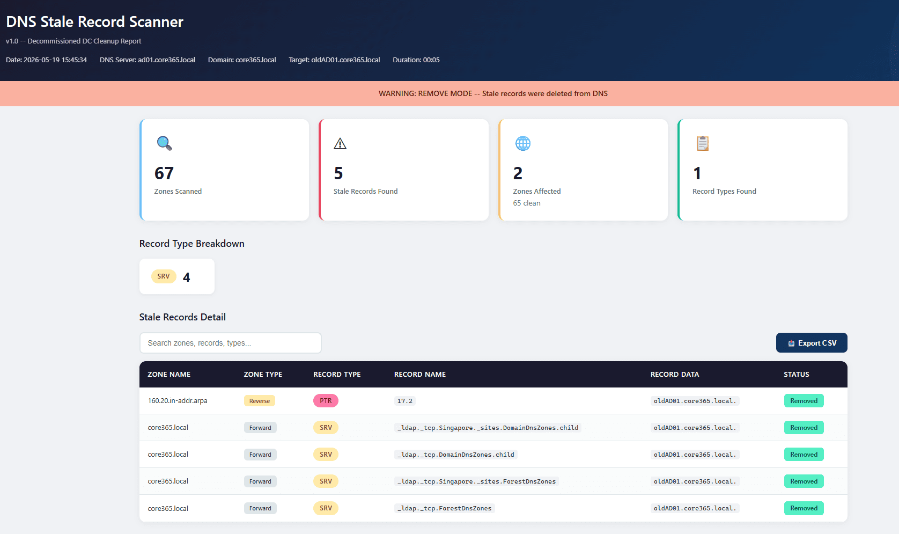
Task: Sort by the RECORD TYPE column header
Action: pyautogui.click(x=337, y=375)
